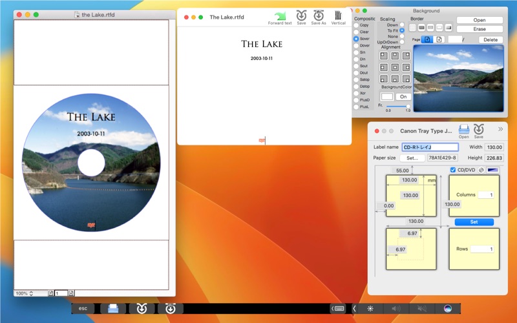
Task: Select the Copy compositing radio button
Action: (356, 25)
